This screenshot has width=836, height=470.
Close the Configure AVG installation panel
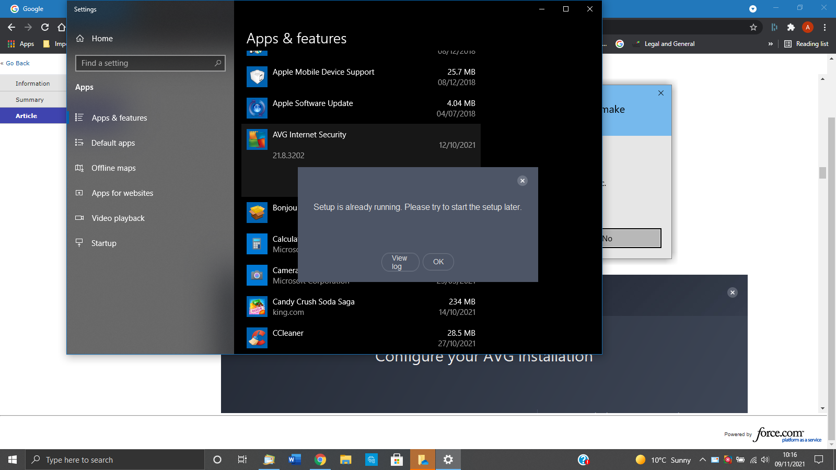tap(733, 292)
